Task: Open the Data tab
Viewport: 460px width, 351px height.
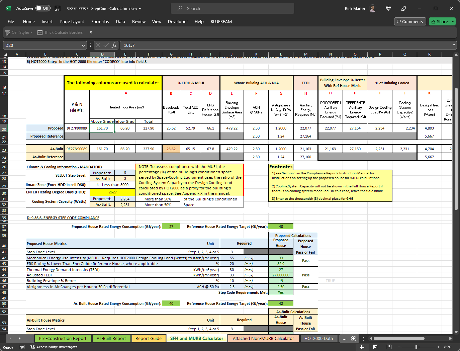Action: coord(120,21)
